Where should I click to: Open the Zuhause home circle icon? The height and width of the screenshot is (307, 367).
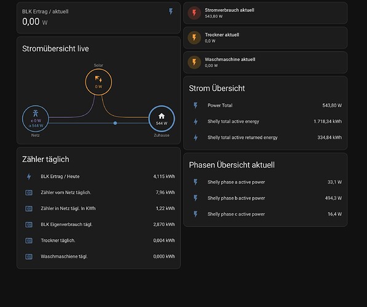point(162,119)
